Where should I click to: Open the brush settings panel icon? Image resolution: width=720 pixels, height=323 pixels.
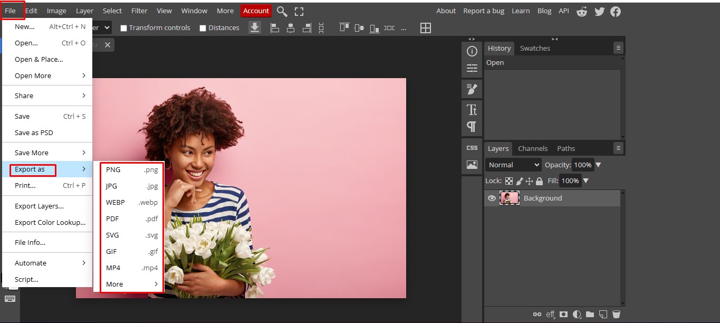click(471, 89)
